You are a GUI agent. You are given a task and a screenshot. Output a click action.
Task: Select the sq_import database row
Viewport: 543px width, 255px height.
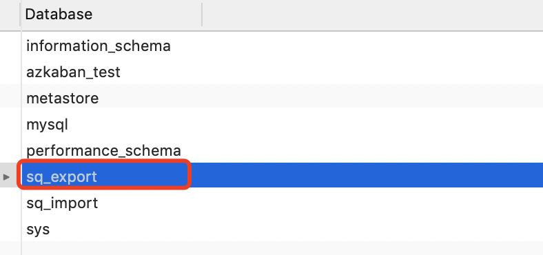click(x=282, y=203)
